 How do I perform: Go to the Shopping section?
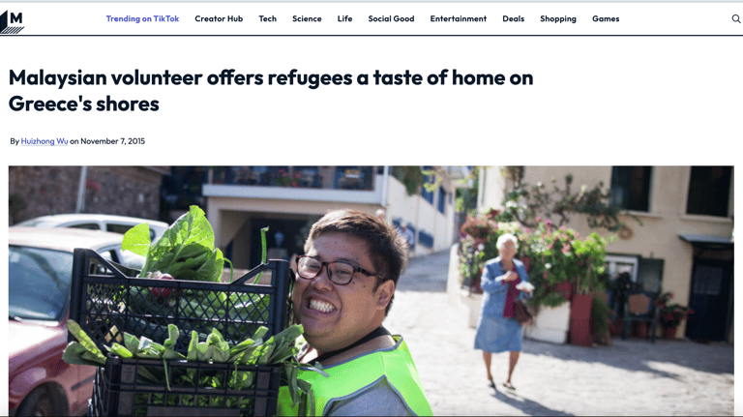point(558,19)
